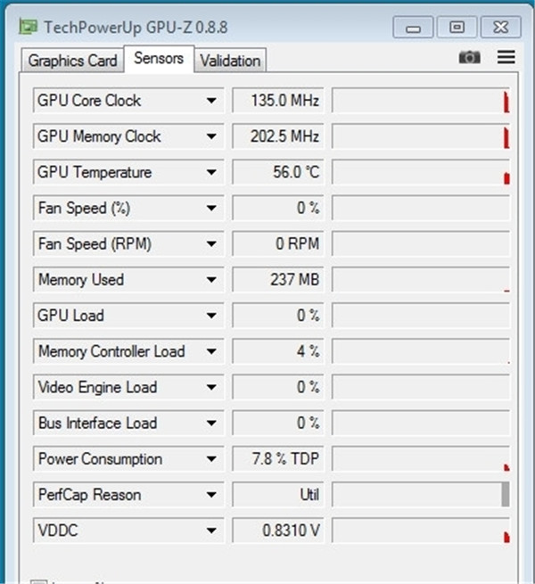Open the Validation tab
Screen dimensions: 535x584
230,61
